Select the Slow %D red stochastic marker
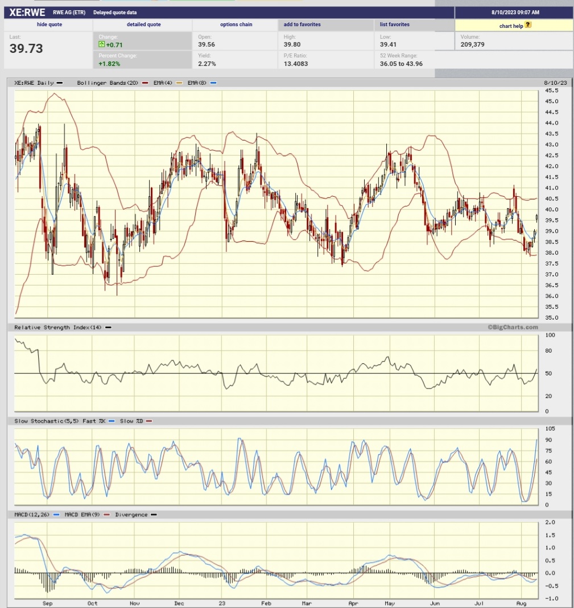 pyautogui.click(x=149, y=421)
